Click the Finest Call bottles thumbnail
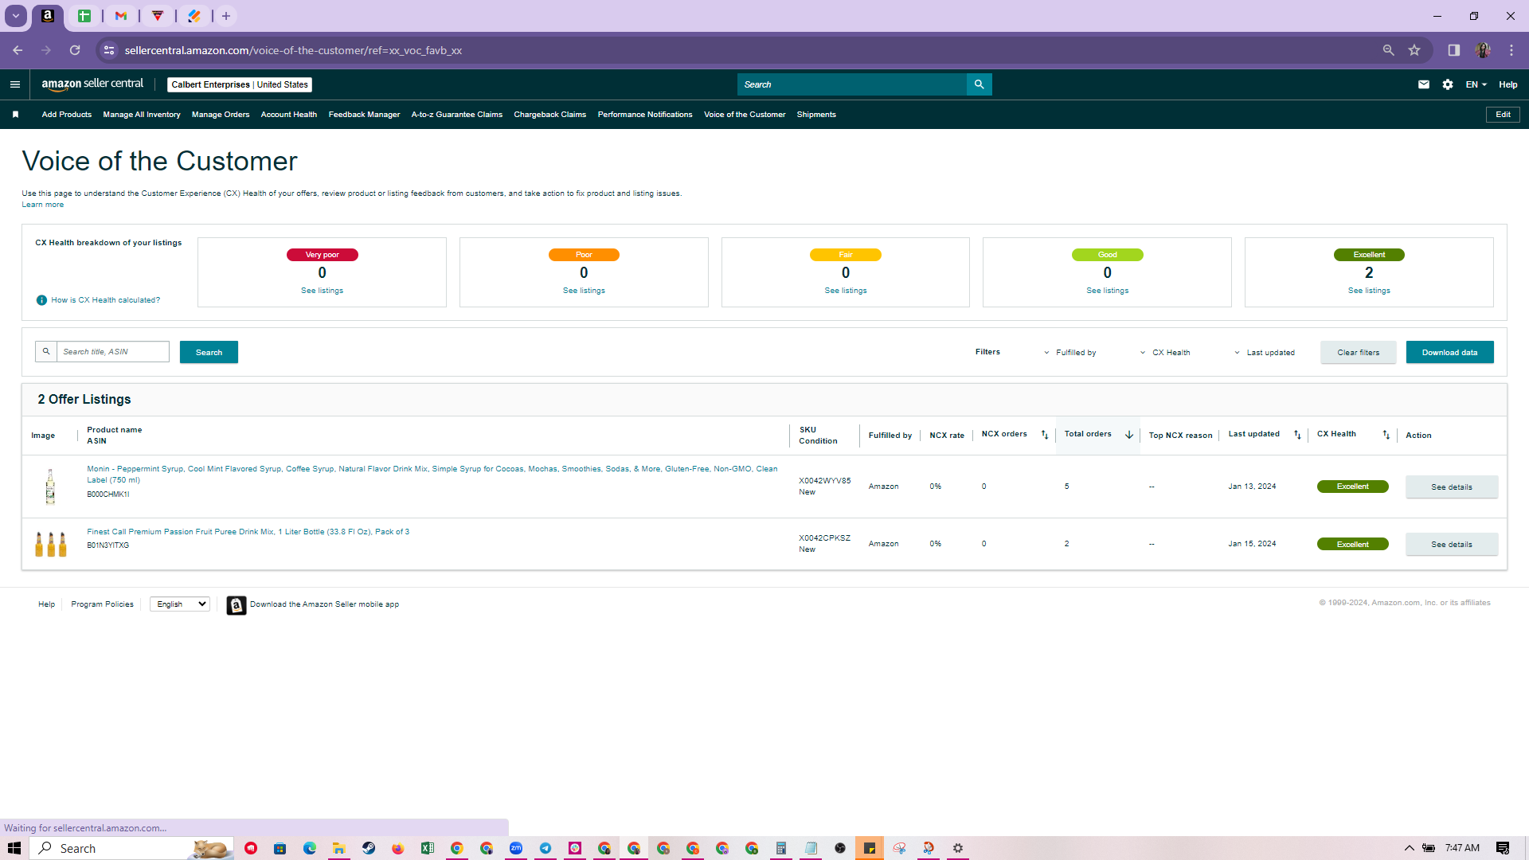Image resolution: width=1529 pixels, height=860 pixels. click(51, 544)
